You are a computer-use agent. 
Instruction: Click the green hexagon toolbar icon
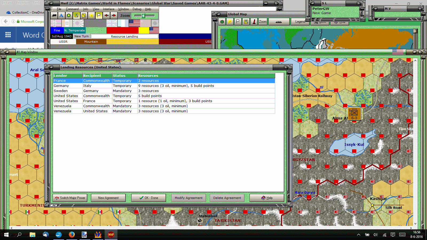tap(69, 15)
